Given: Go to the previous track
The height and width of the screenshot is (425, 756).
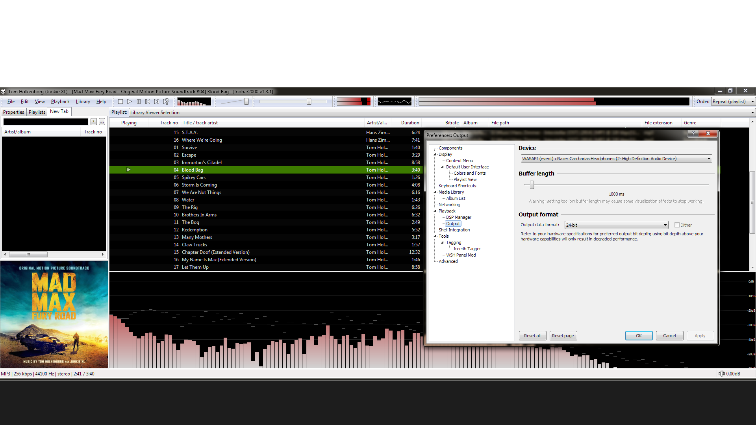Looking at the screenshot, I should pyautogui.click(x=148, y=102).
